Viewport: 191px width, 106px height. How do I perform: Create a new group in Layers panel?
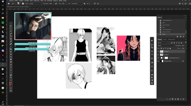(x=178, y=99)
